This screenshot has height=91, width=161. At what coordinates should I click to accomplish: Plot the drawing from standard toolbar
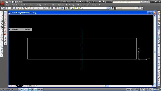(12, 8)
